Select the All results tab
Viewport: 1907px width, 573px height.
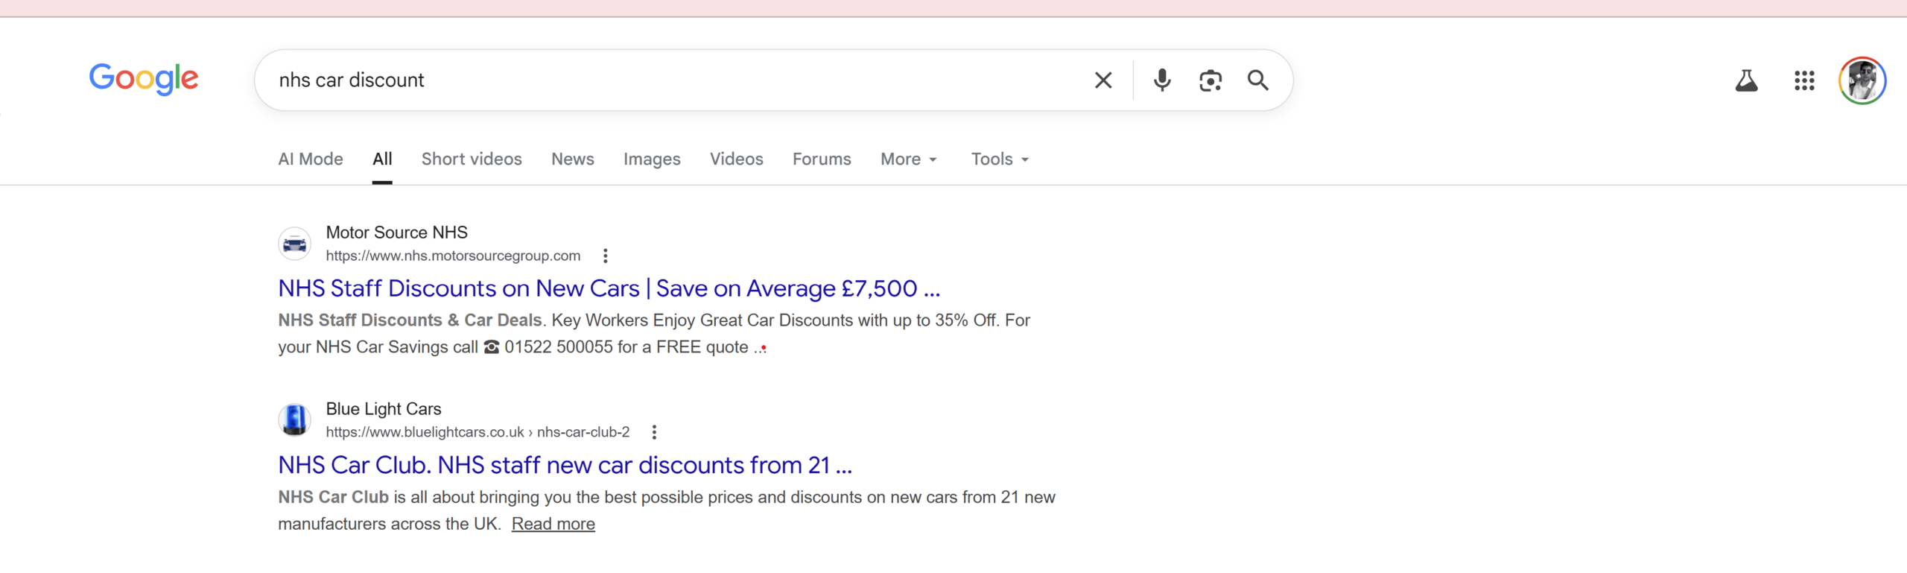click(382, 159)
